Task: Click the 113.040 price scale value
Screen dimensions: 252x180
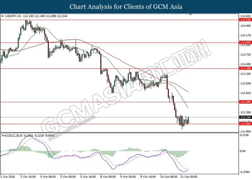Action: coord(246,84)
